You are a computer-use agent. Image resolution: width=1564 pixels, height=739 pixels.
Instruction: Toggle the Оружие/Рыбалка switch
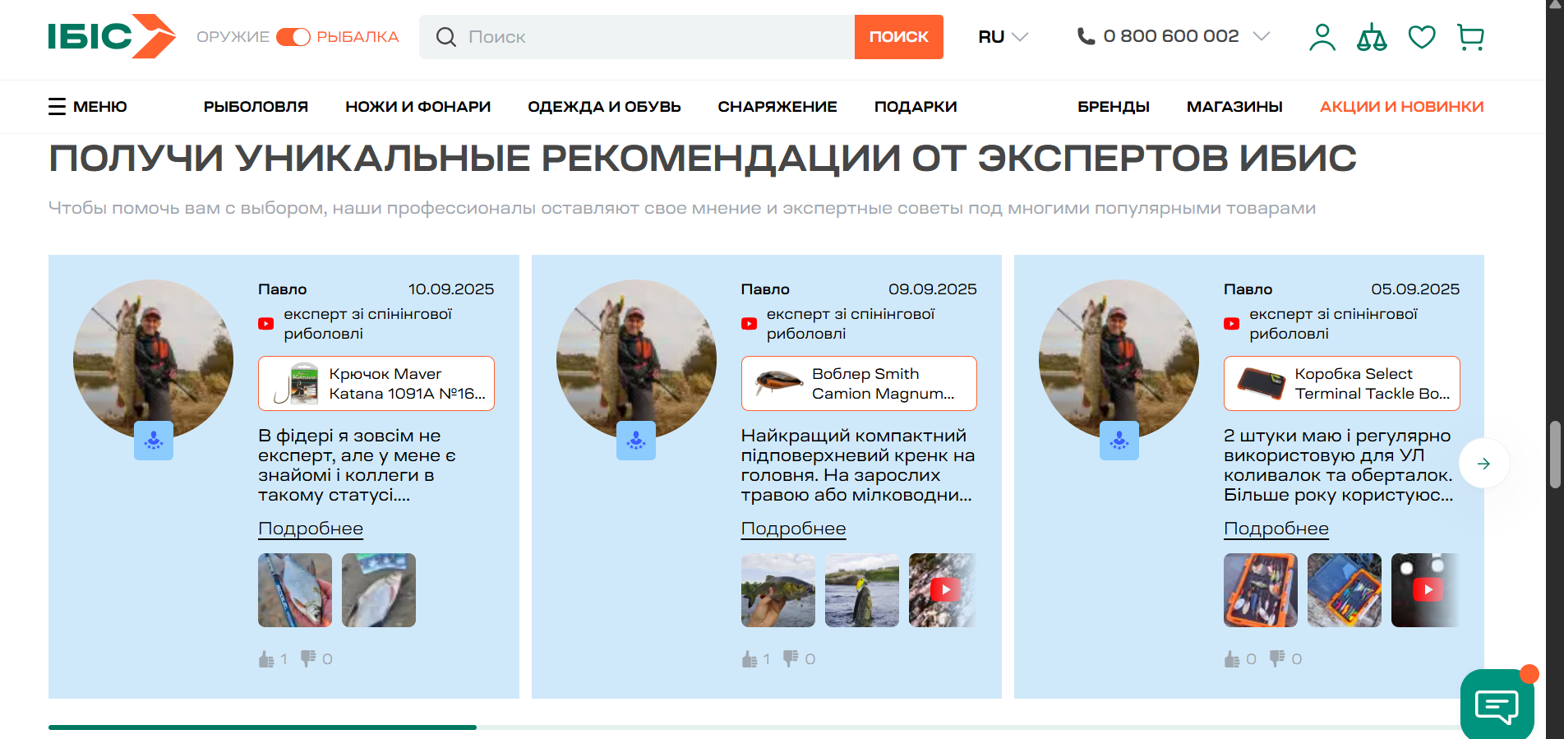(x=293, y=37)
